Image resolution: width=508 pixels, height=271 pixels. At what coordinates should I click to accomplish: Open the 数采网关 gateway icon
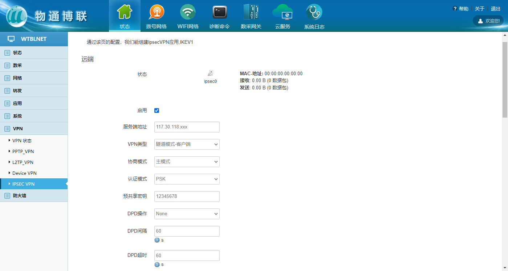pos(251,13)
